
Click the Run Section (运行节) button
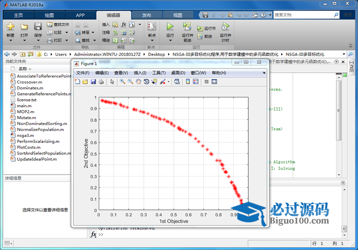(x=206, y=28)
